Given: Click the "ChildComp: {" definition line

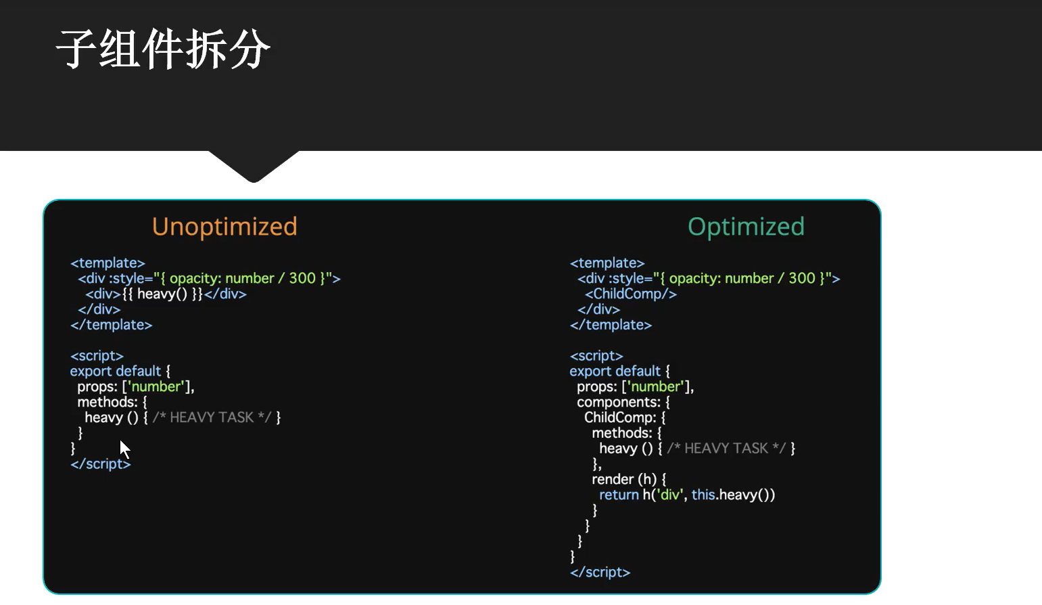Looking at the screenshot, I should click(x=625, y=418).
